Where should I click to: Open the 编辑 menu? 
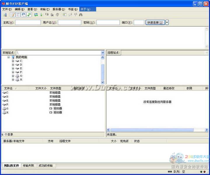[20, 9]
